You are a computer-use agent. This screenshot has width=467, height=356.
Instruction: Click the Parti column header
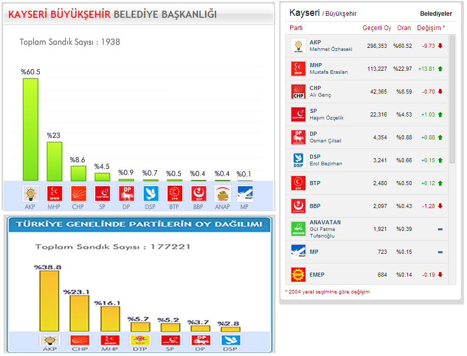pos(296,28)
